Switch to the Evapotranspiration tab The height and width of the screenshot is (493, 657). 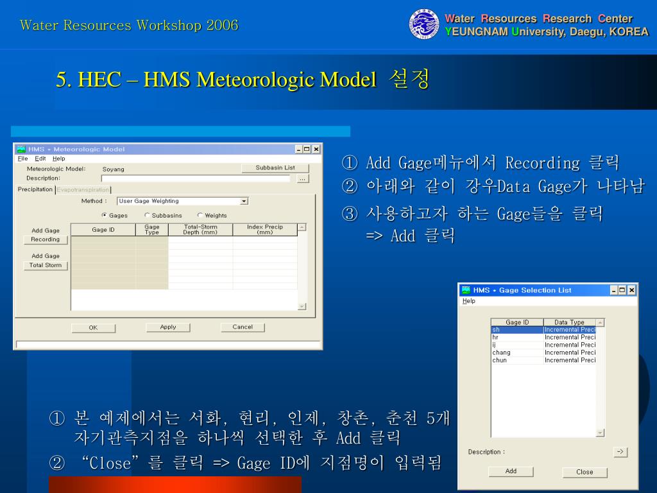point(83,190)
